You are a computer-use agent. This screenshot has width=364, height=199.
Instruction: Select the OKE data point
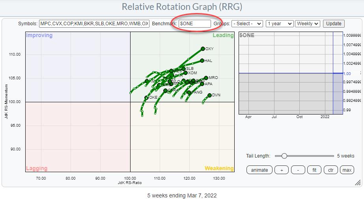tap(147, 97)
